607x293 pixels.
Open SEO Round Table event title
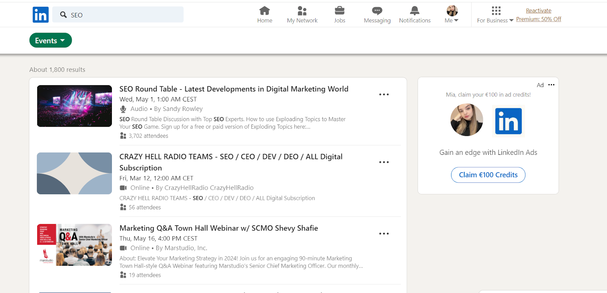(234, 89)
